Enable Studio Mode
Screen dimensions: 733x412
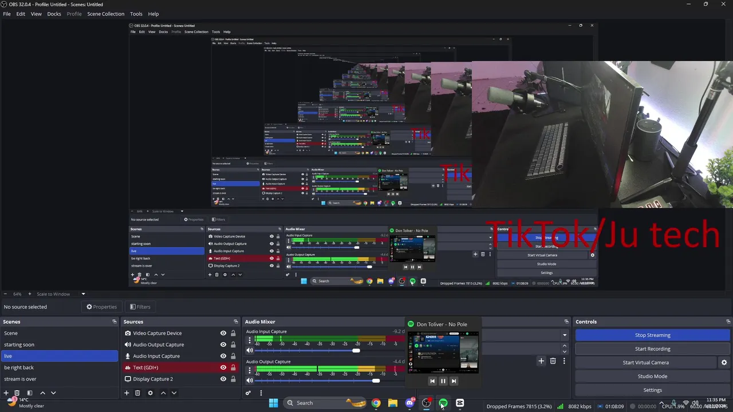[x=652, y=377]
